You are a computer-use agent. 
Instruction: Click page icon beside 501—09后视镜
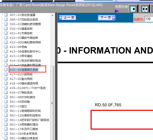click(6, 101)
